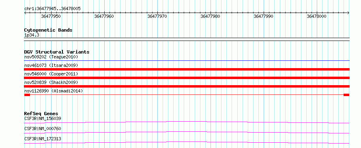This screenshot has height=148, width=361.
Task: Click the right scroll arrow on ruler
Action: click(348, 13)
